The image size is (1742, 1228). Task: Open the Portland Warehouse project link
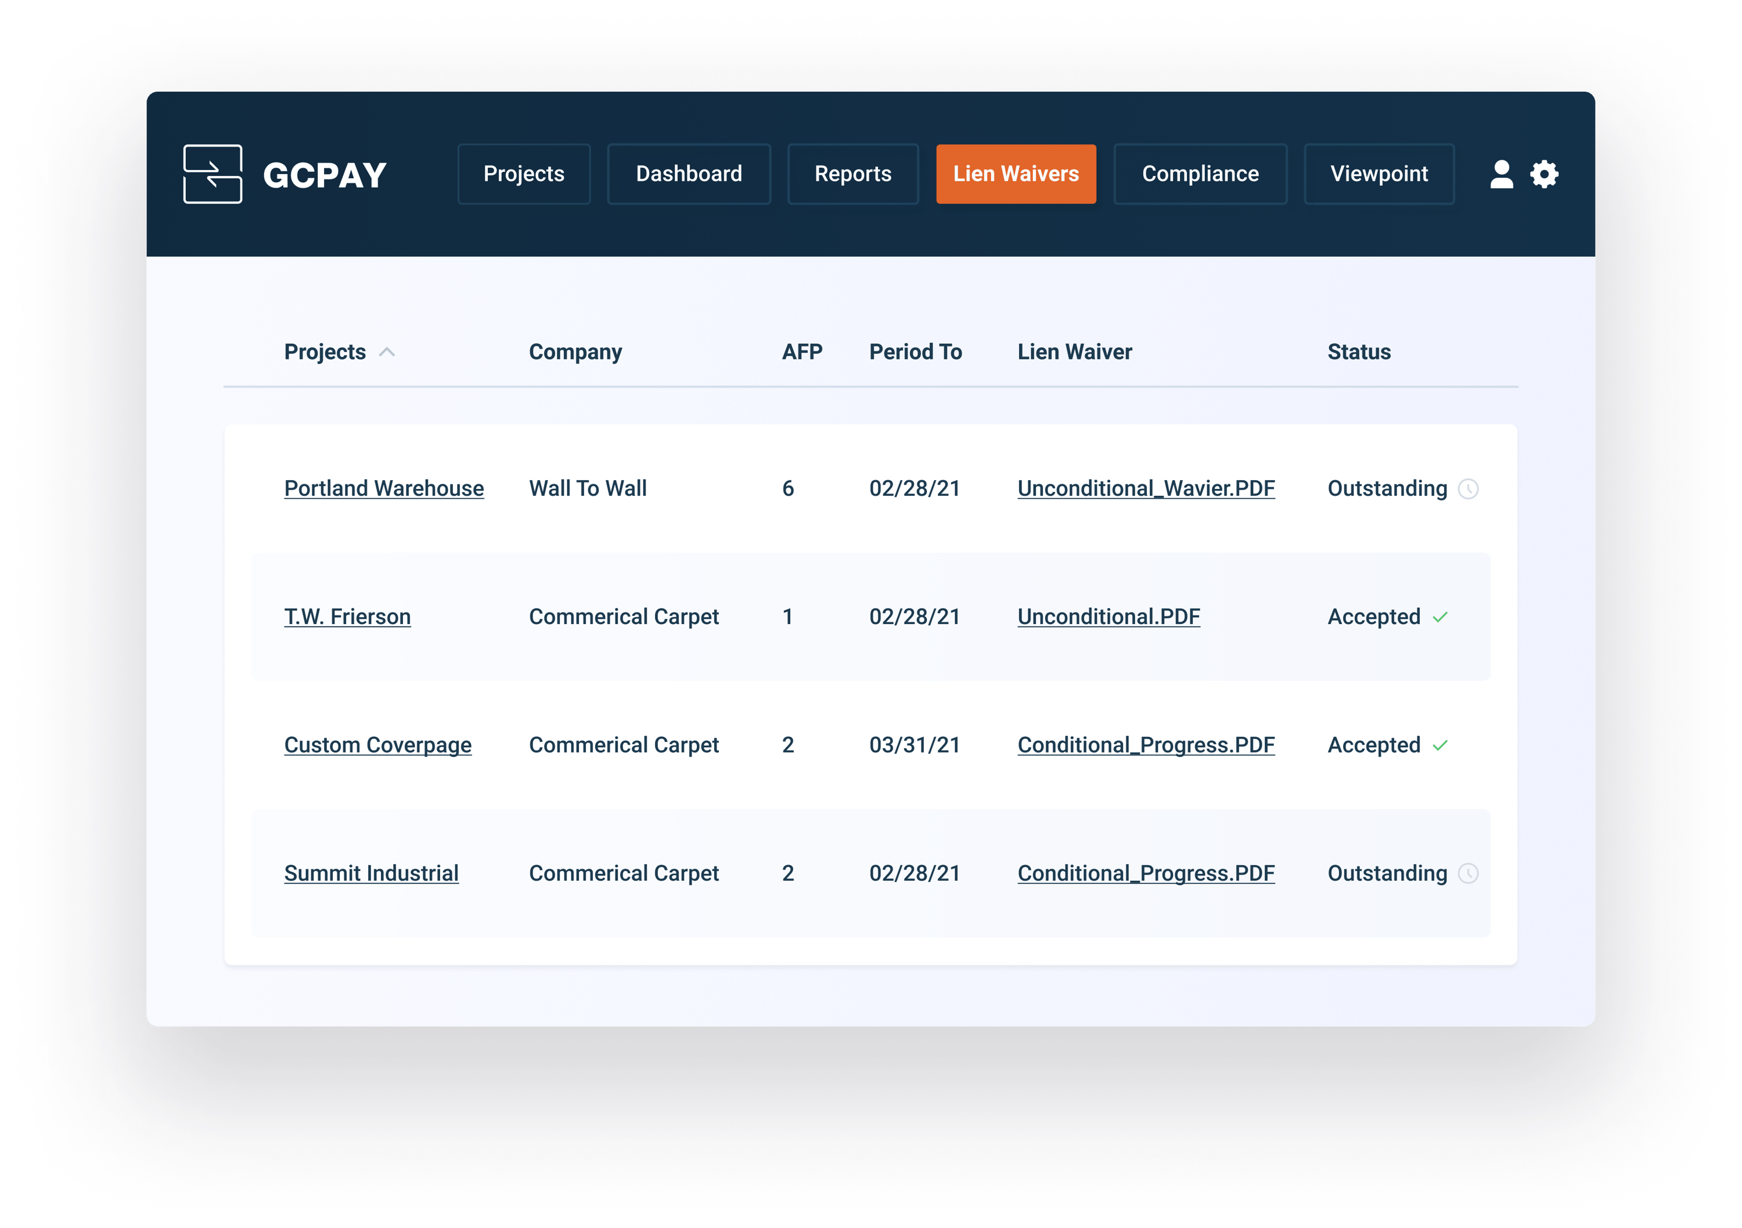click(x=384, y=488)
